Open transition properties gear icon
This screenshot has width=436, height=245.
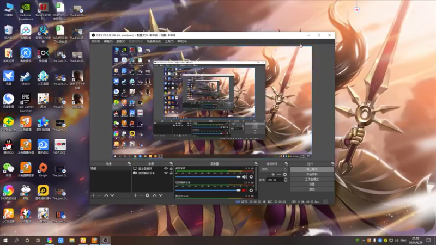[x=284, y=174]
